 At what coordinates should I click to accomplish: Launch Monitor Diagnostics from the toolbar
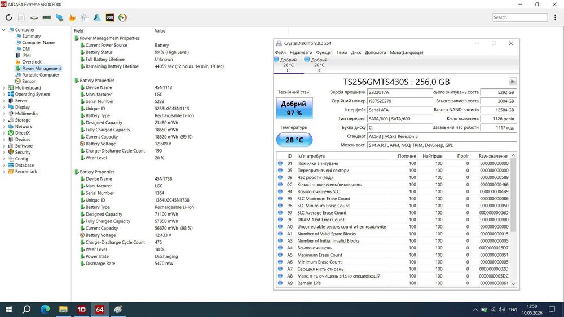point(60,17)
